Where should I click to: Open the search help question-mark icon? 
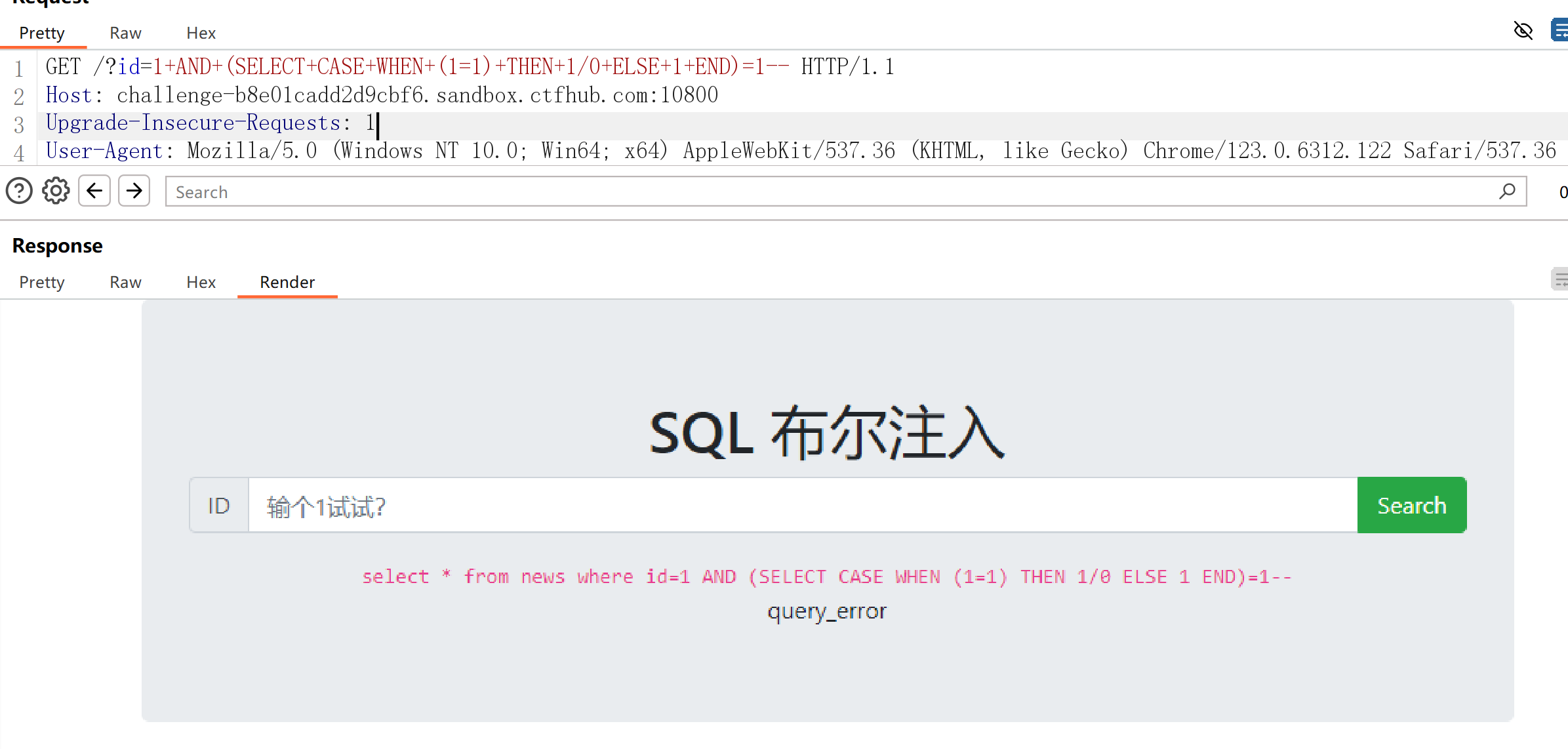tap(19, 192)
